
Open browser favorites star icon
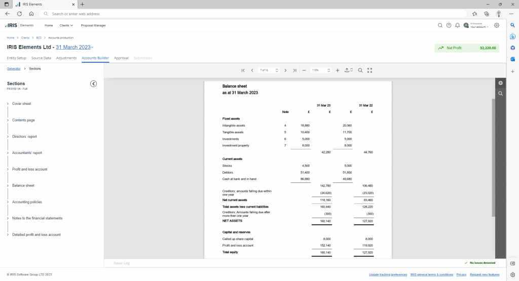click(x=474, y=14)
